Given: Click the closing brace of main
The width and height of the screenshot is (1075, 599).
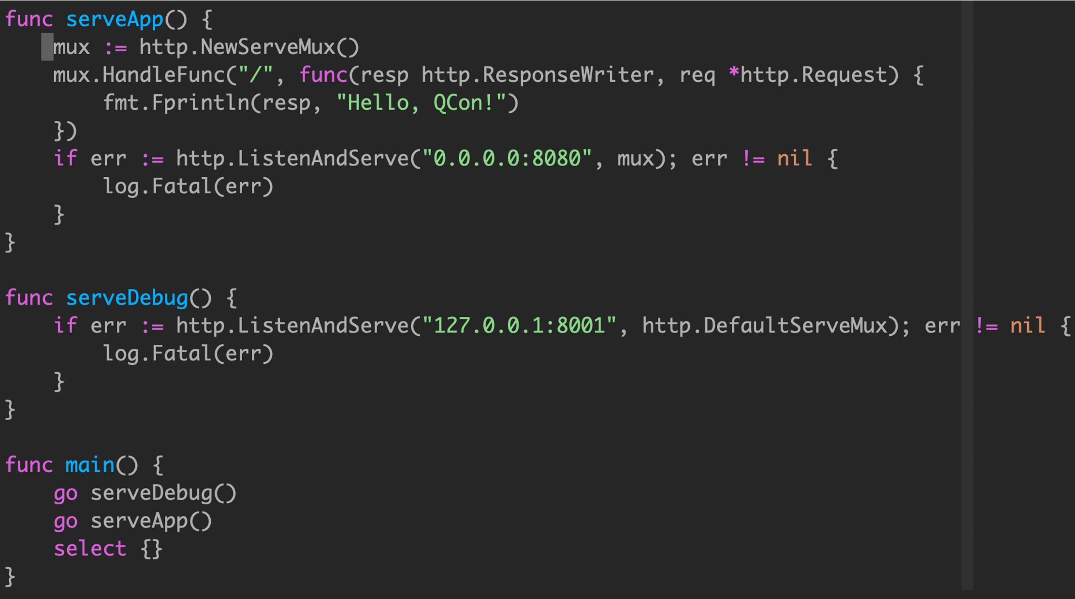Looking at the screenshot, I should pos(10,577).
